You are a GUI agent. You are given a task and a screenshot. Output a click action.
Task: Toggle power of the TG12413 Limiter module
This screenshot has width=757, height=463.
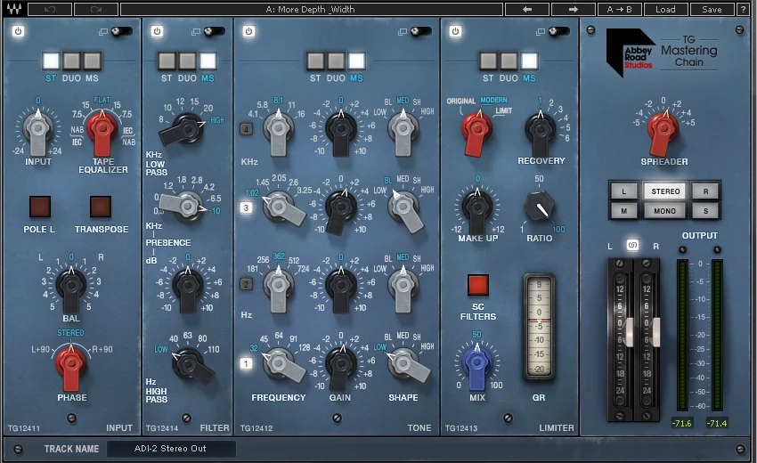[x=455, y=31]
